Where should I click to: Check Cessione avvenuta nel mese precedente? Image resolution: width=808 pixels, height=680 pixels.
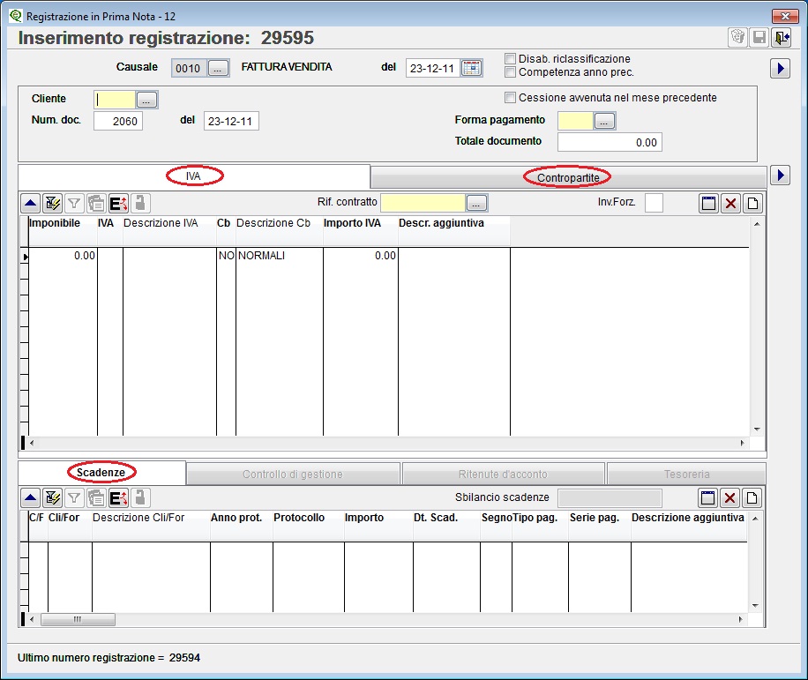pos(511,98)
